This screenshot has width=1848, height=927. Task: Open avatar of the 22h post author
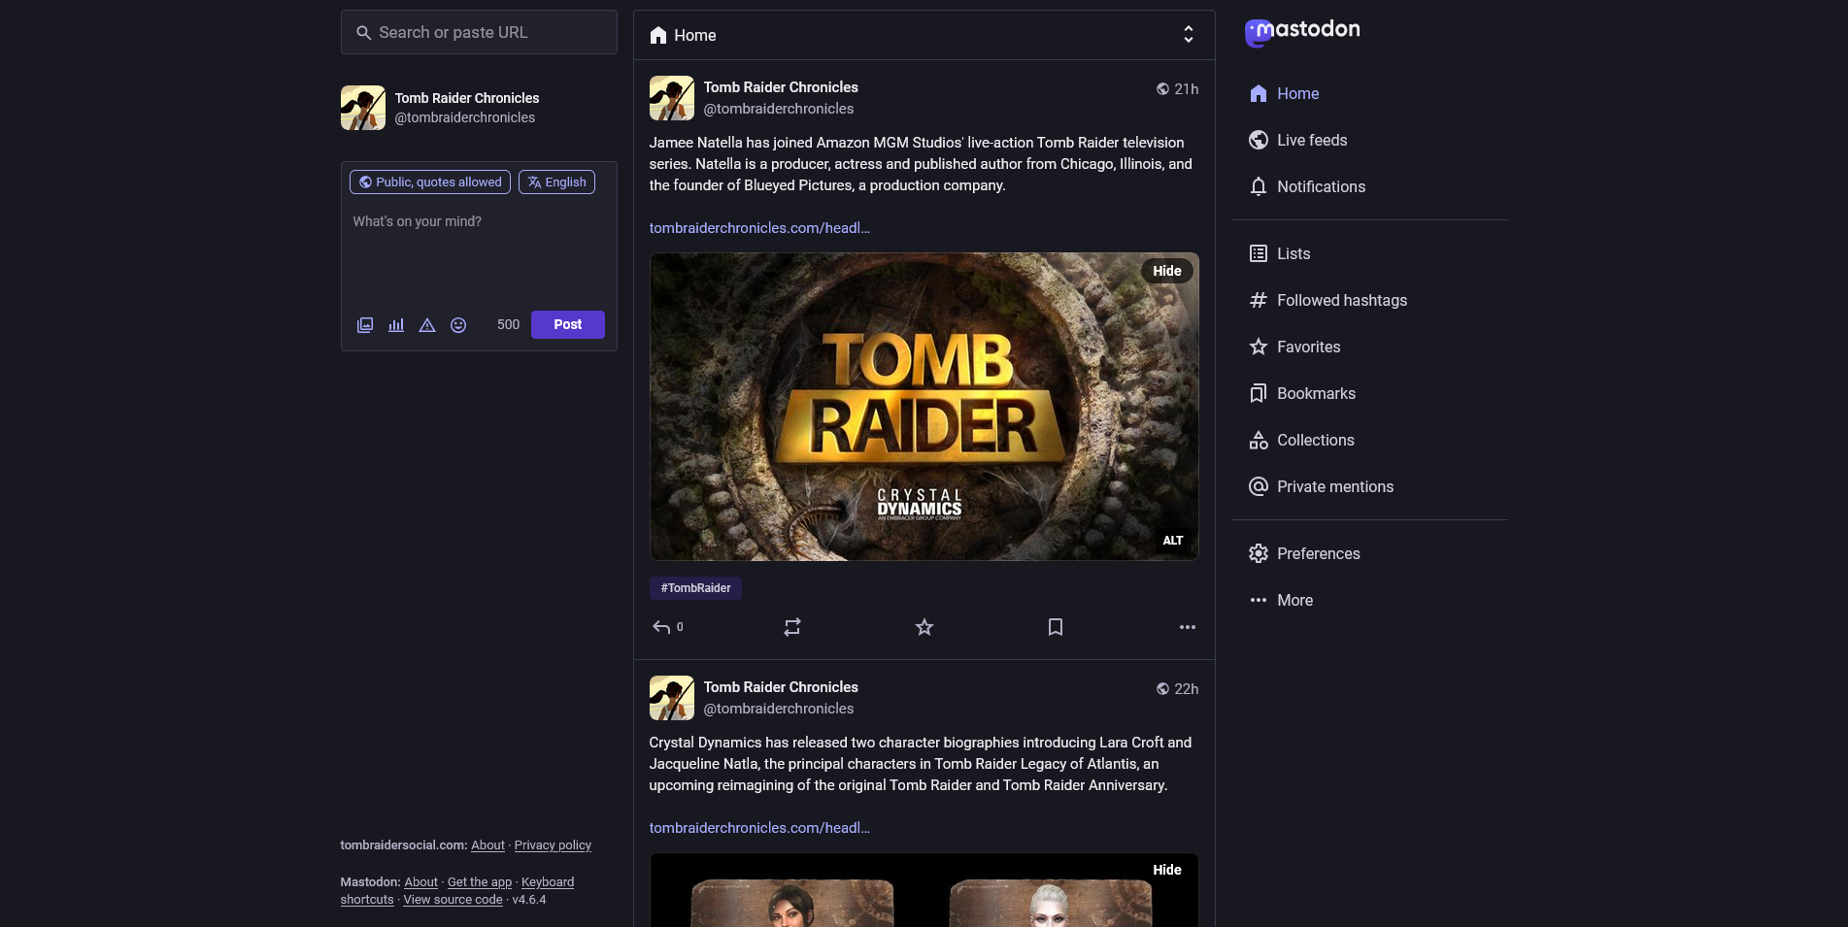[x=672, y=698]
